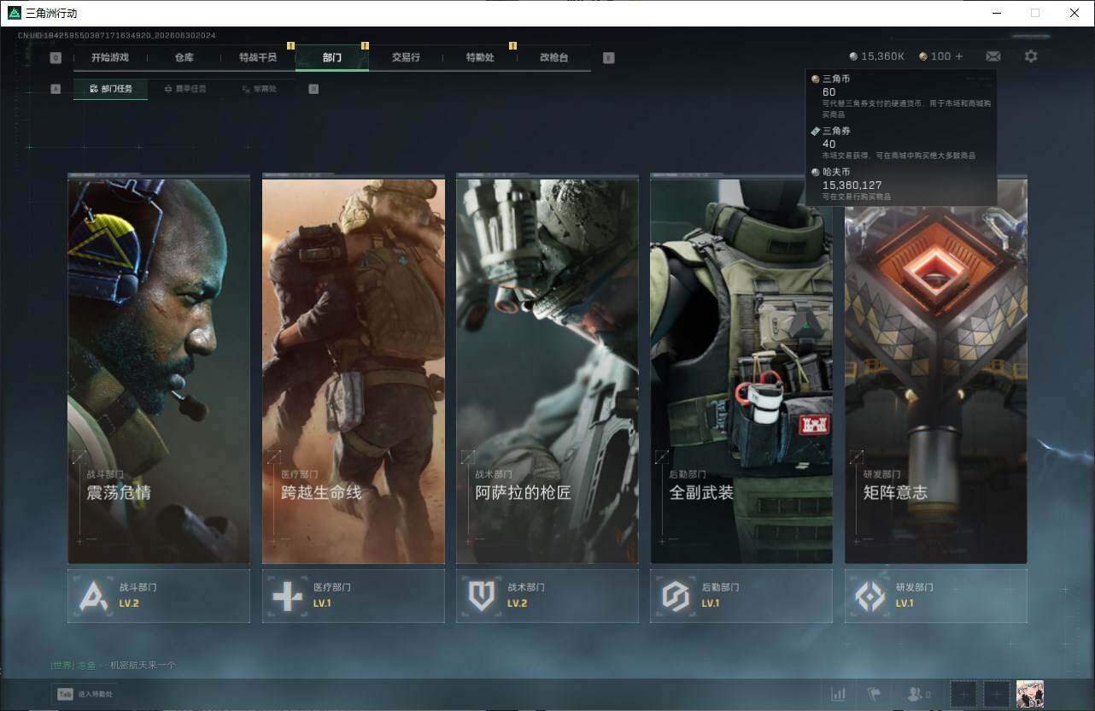Select the 医疗部门 LV.1 panel
Viewport: 1095px width, 711px height.
[x=354, y=596]
